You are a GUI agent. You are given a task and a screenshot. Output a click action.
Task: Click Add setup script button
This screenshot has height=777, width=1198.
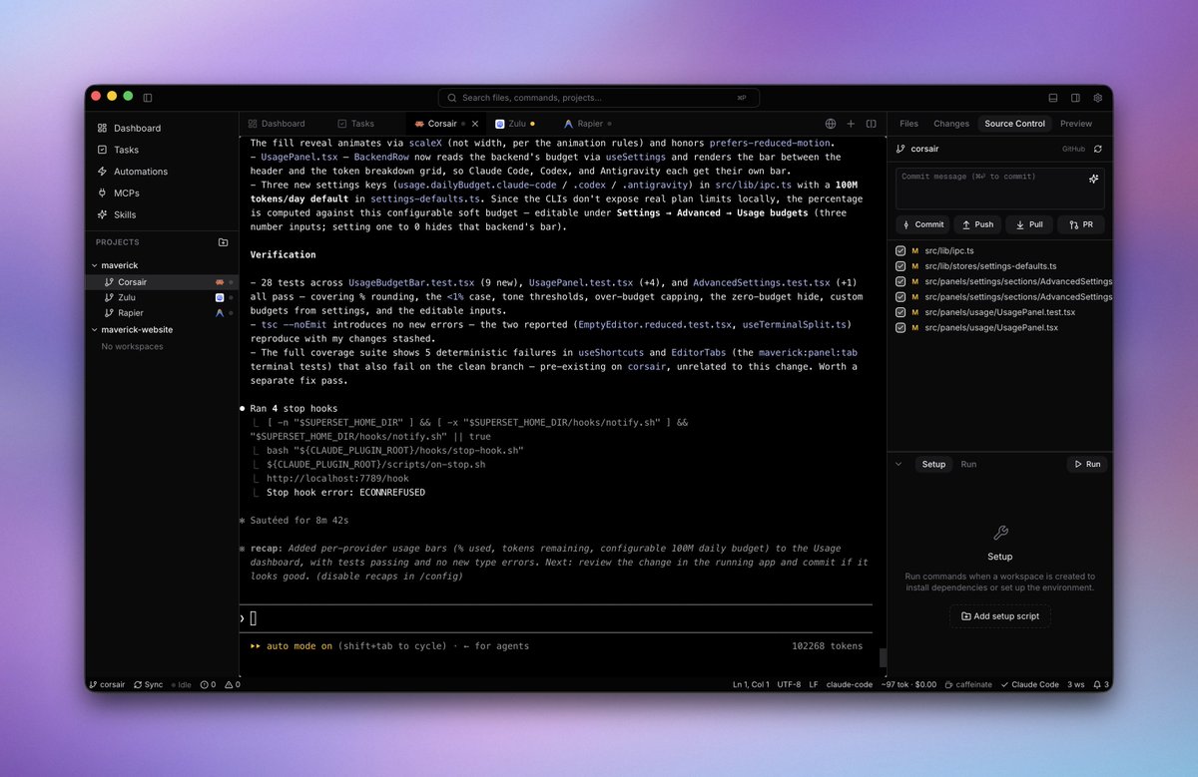point(999,616)
